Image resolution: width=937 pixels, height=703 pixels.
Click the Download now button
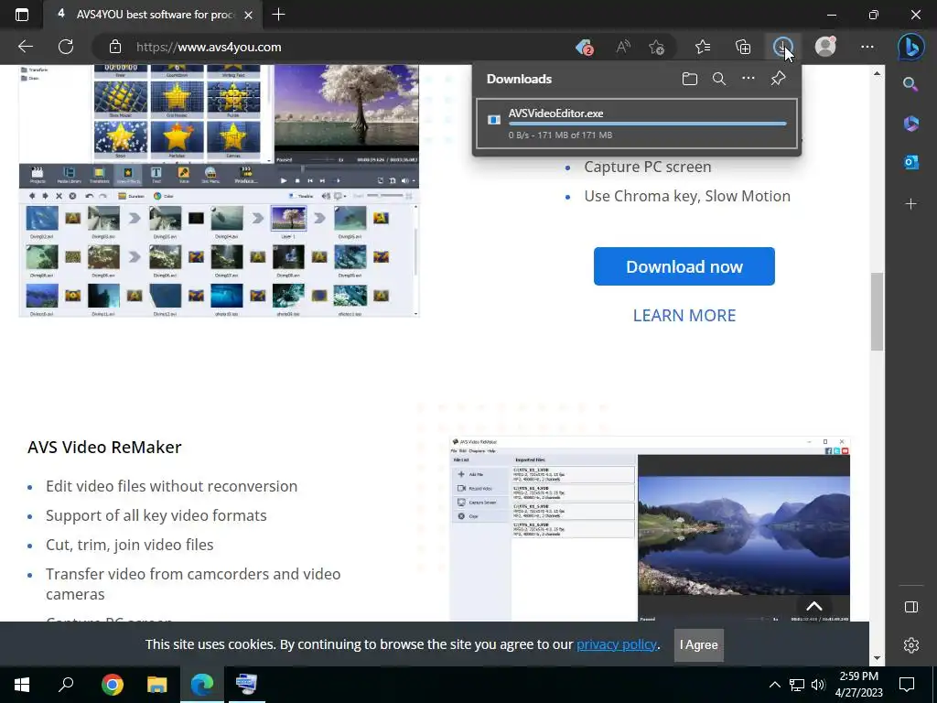pos(684,266)
